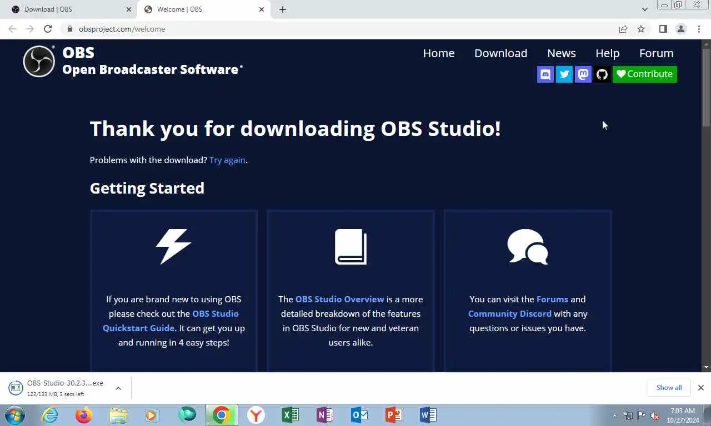Open the OBS Twitter icon link
The width and height of the screenshot is (711, 426).
click(564, 74)
